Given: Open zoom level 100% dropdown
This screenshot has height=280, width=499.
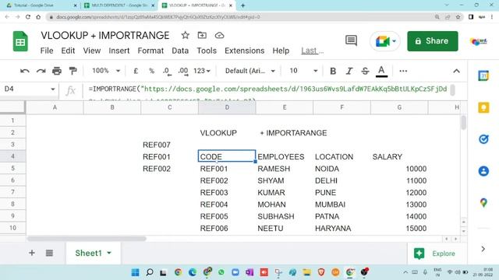Looking at the screenshot, I should click(106, 71).
